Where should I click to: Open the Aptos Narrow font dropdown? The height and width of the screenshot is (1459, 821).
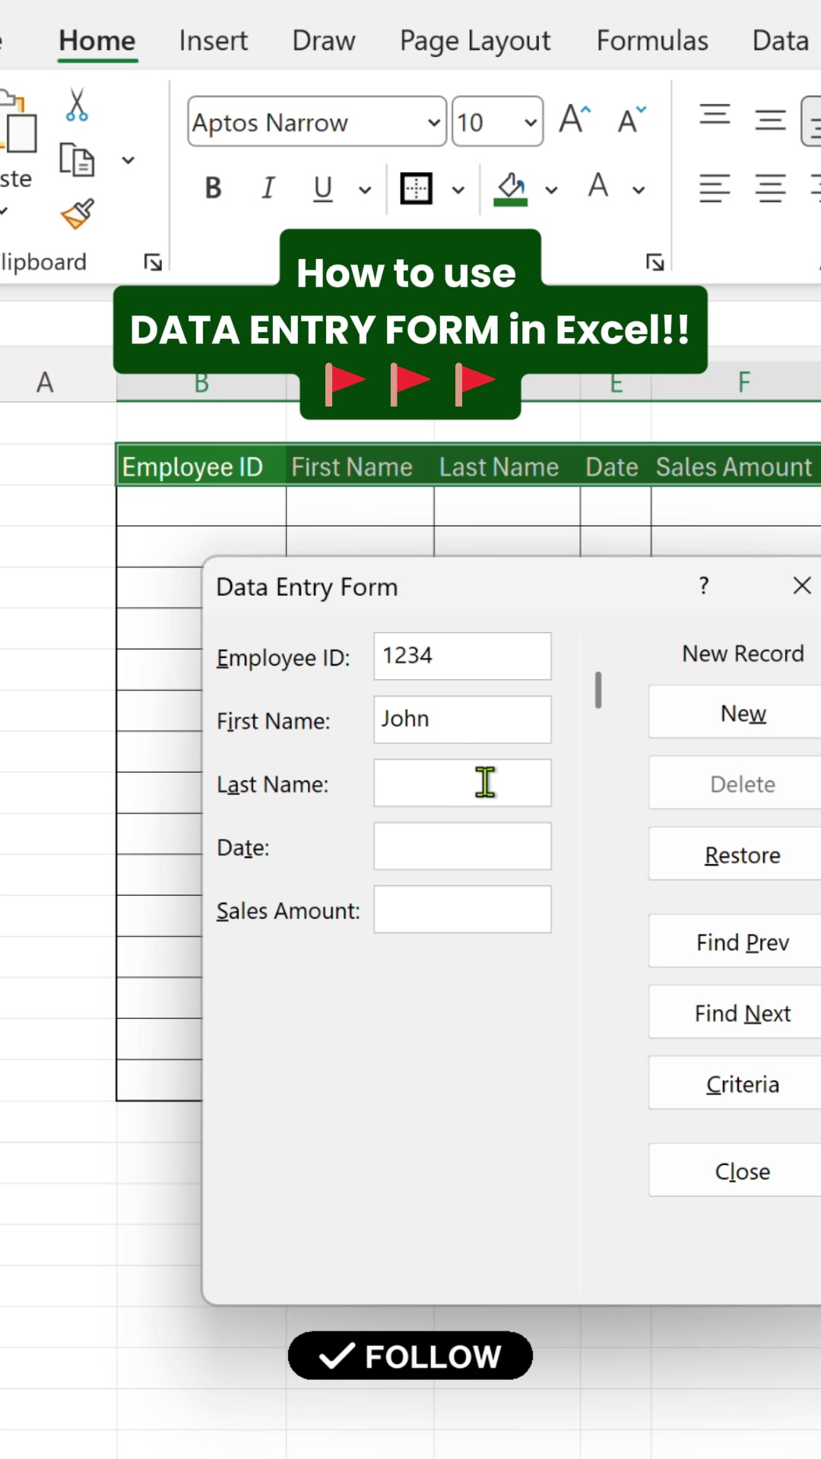(433, 122)
